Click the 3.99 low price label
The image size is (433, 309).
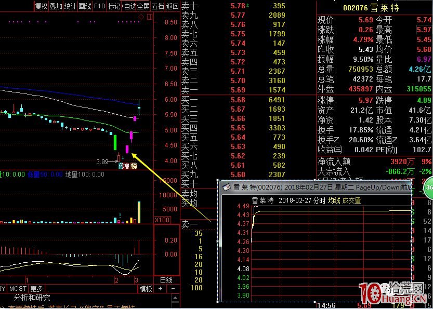coord(102,162)
